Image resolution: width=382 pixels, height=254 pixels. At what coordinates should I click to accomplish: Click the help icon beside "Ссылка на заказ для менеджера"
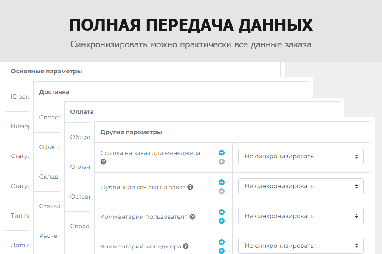pyautogui.click(x=104, y=162)
